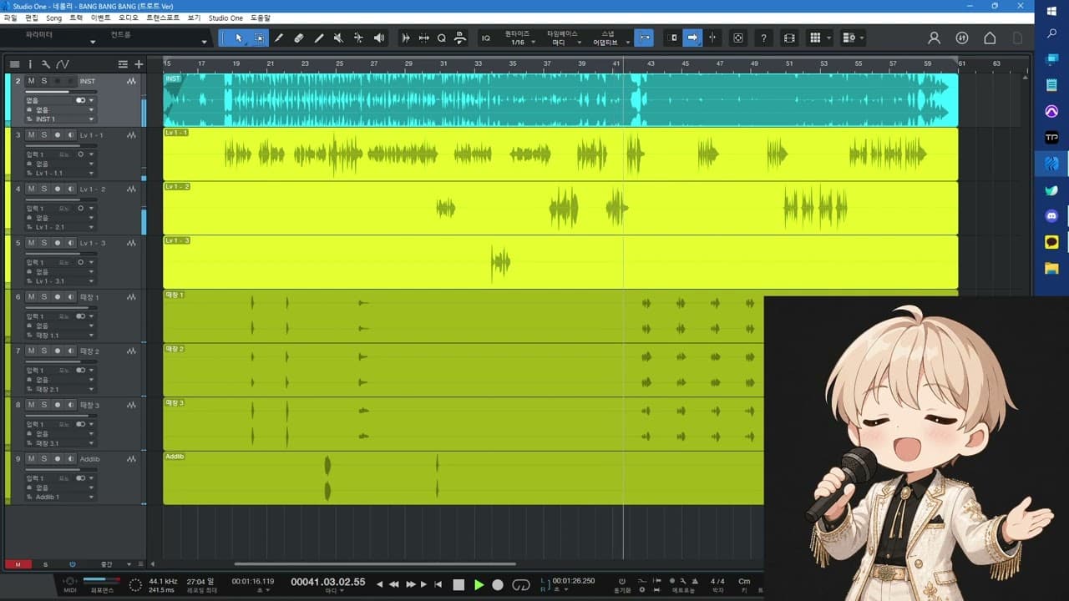Choose the Split tool
Screen dimensions: 1069x601
[279, 38]
